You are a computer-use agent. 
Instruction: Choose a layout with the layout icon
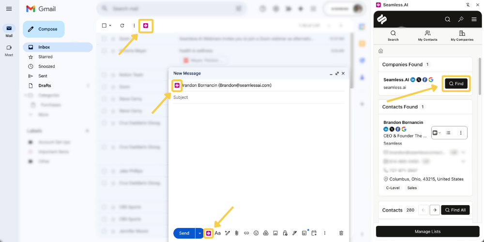(x=304, y=233)
